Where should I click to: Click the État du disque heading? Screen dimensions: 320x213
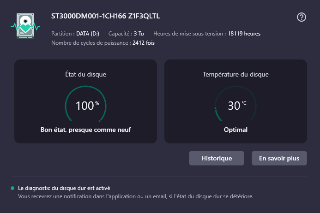point(86,74)
